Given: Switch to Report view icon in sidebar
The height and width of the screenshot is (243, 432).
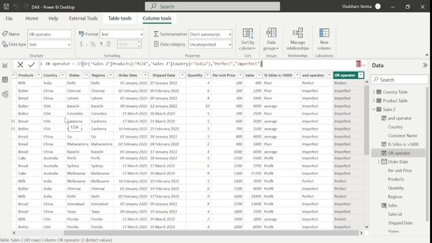Looking at the screenshot, I should [x=5, y=65].
